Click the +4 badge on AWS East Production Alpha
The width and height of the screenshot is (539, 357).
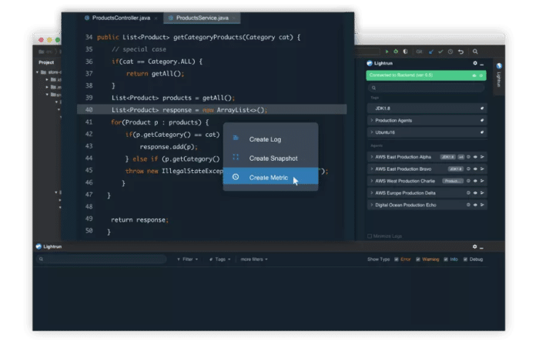click(461, 157)
